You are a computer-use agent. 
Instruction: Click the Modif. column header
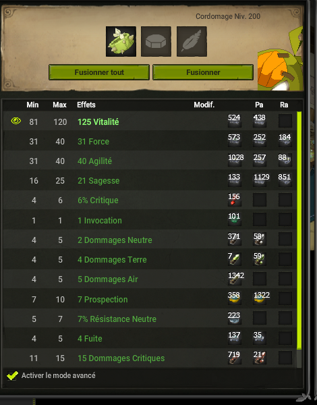tap(204, 105)
